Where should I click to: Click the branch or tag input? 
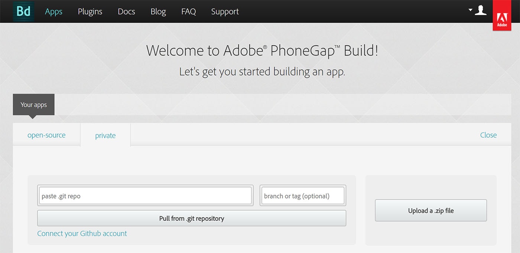coord(303,195)
